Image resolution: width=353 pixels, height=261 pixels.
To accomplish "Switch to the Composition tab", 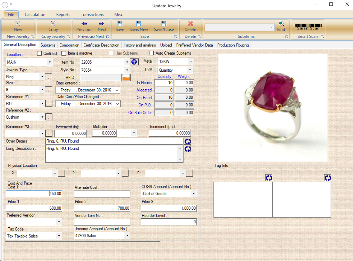I will [69, 45].
